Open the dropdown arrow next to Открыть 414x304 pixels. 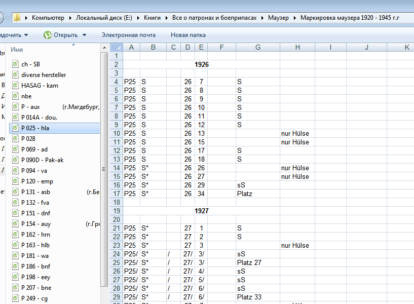tap(85, 35)
